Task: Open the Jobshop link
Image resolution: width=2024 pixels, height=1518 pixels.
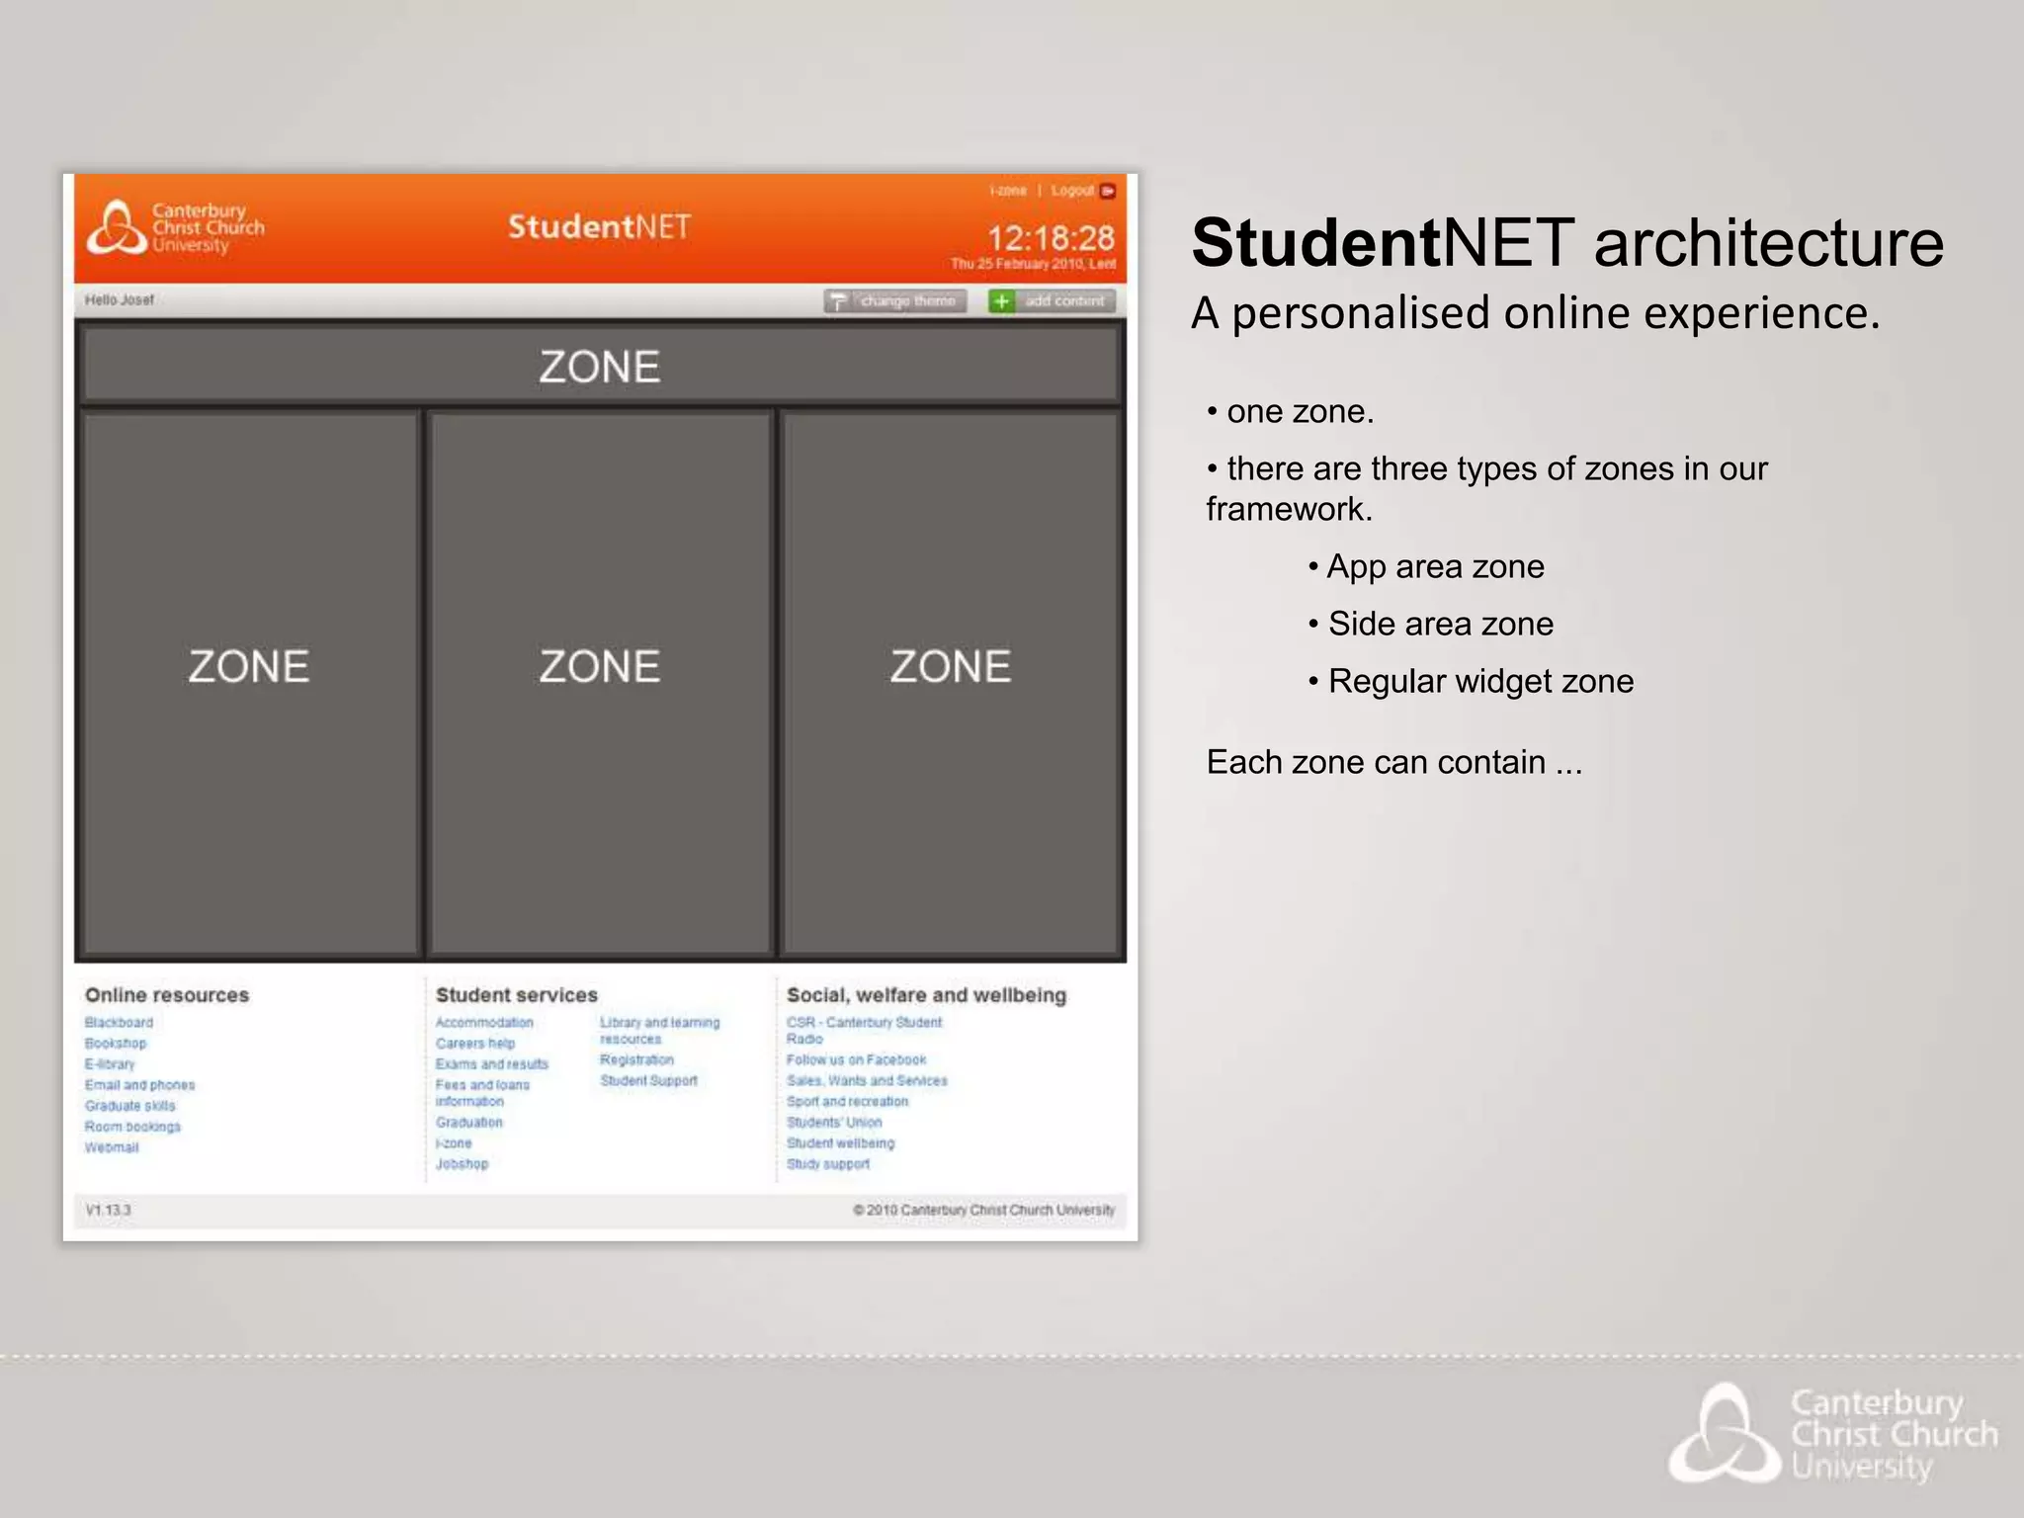Action: coord(462,1164)
